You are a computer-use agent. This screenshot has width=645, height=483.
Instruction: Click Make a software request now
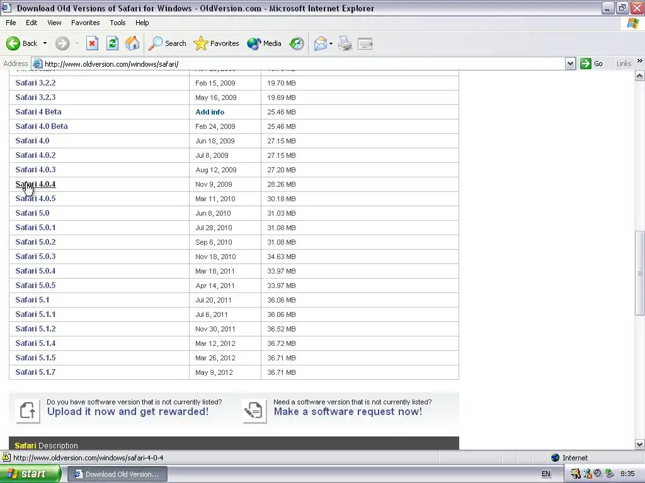point(348,411)
